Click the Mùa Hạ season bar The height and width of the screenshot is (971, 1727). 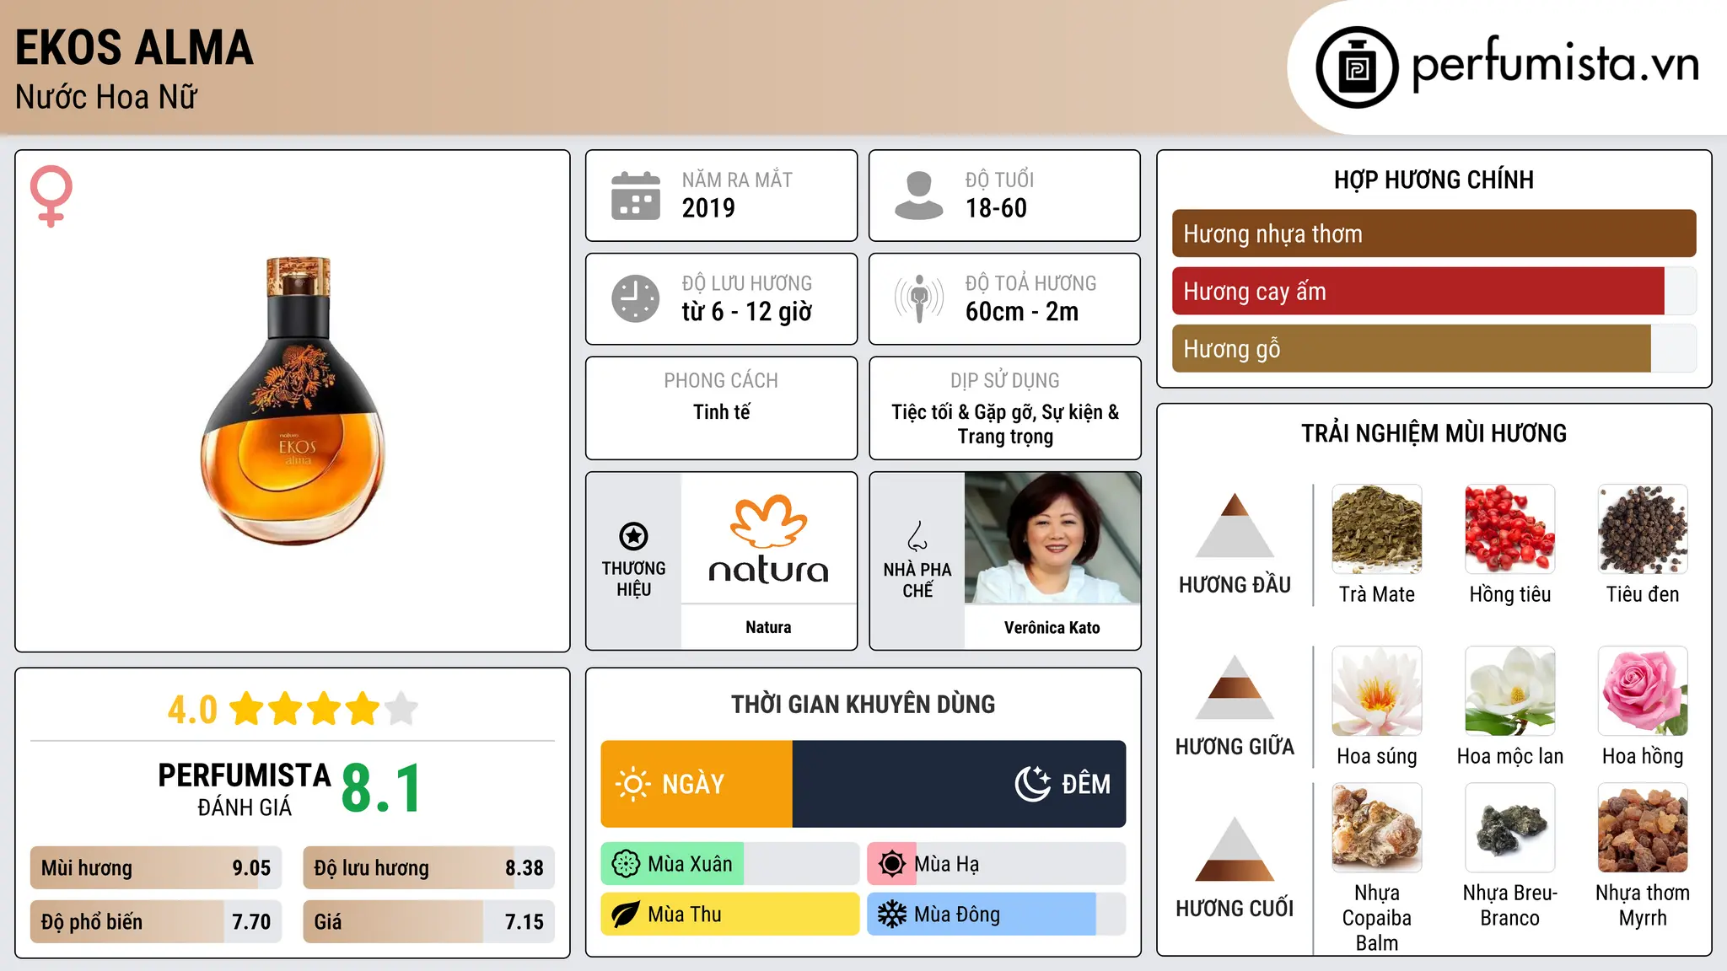click(x=997, y=864)
